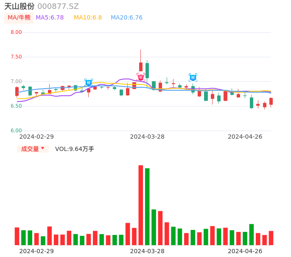Click the first red volume bar on the left

[17, 236]
